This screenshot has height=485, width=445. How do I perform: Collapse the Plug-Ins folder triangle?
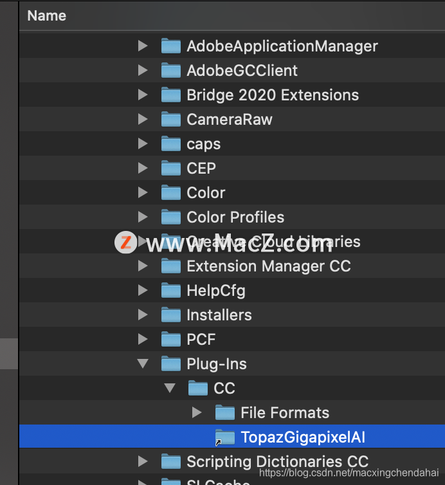(143, 363)
